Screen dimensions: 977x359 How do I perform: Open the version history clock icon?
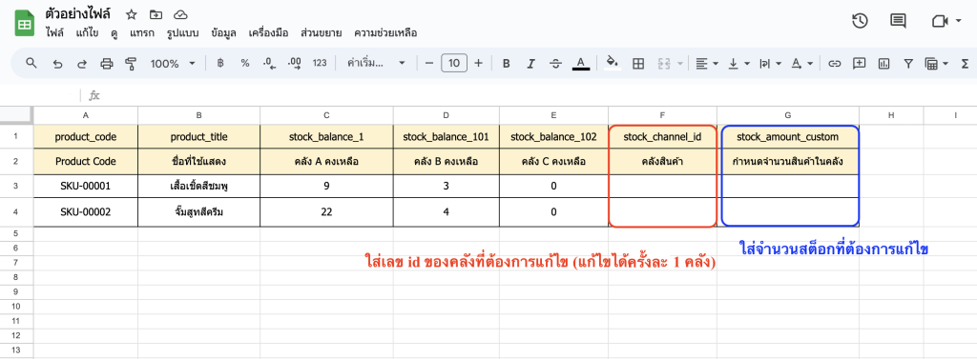(860, 21)
